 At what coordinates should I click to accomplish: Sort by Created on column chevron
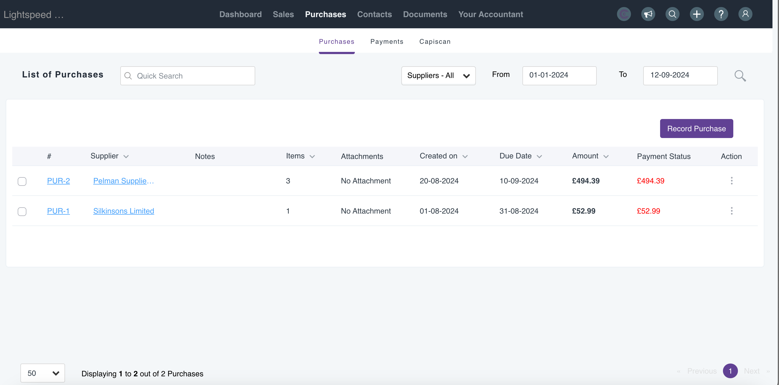click(x=465, y=156)
